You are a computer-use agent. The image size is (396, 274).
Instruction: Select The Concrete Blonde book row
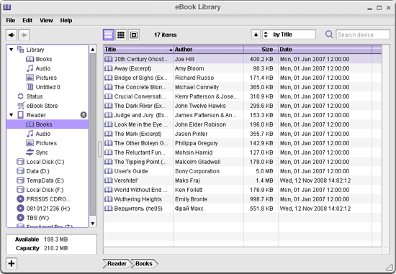click(x=243, y=87)
